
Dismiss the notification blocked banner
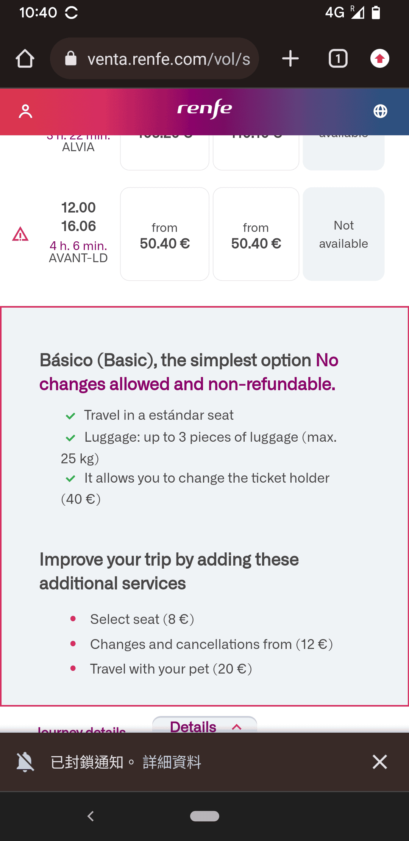pos(379,762)
